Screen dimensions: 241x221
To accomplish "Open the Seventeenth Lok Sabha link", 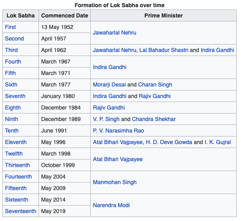I will pos(21,211).
